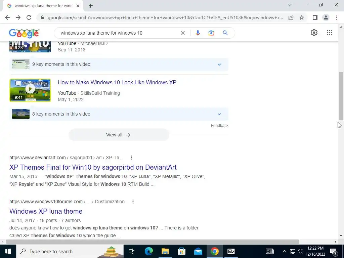Click the address bar URL

pyautogui.click(x=165, y=17)
